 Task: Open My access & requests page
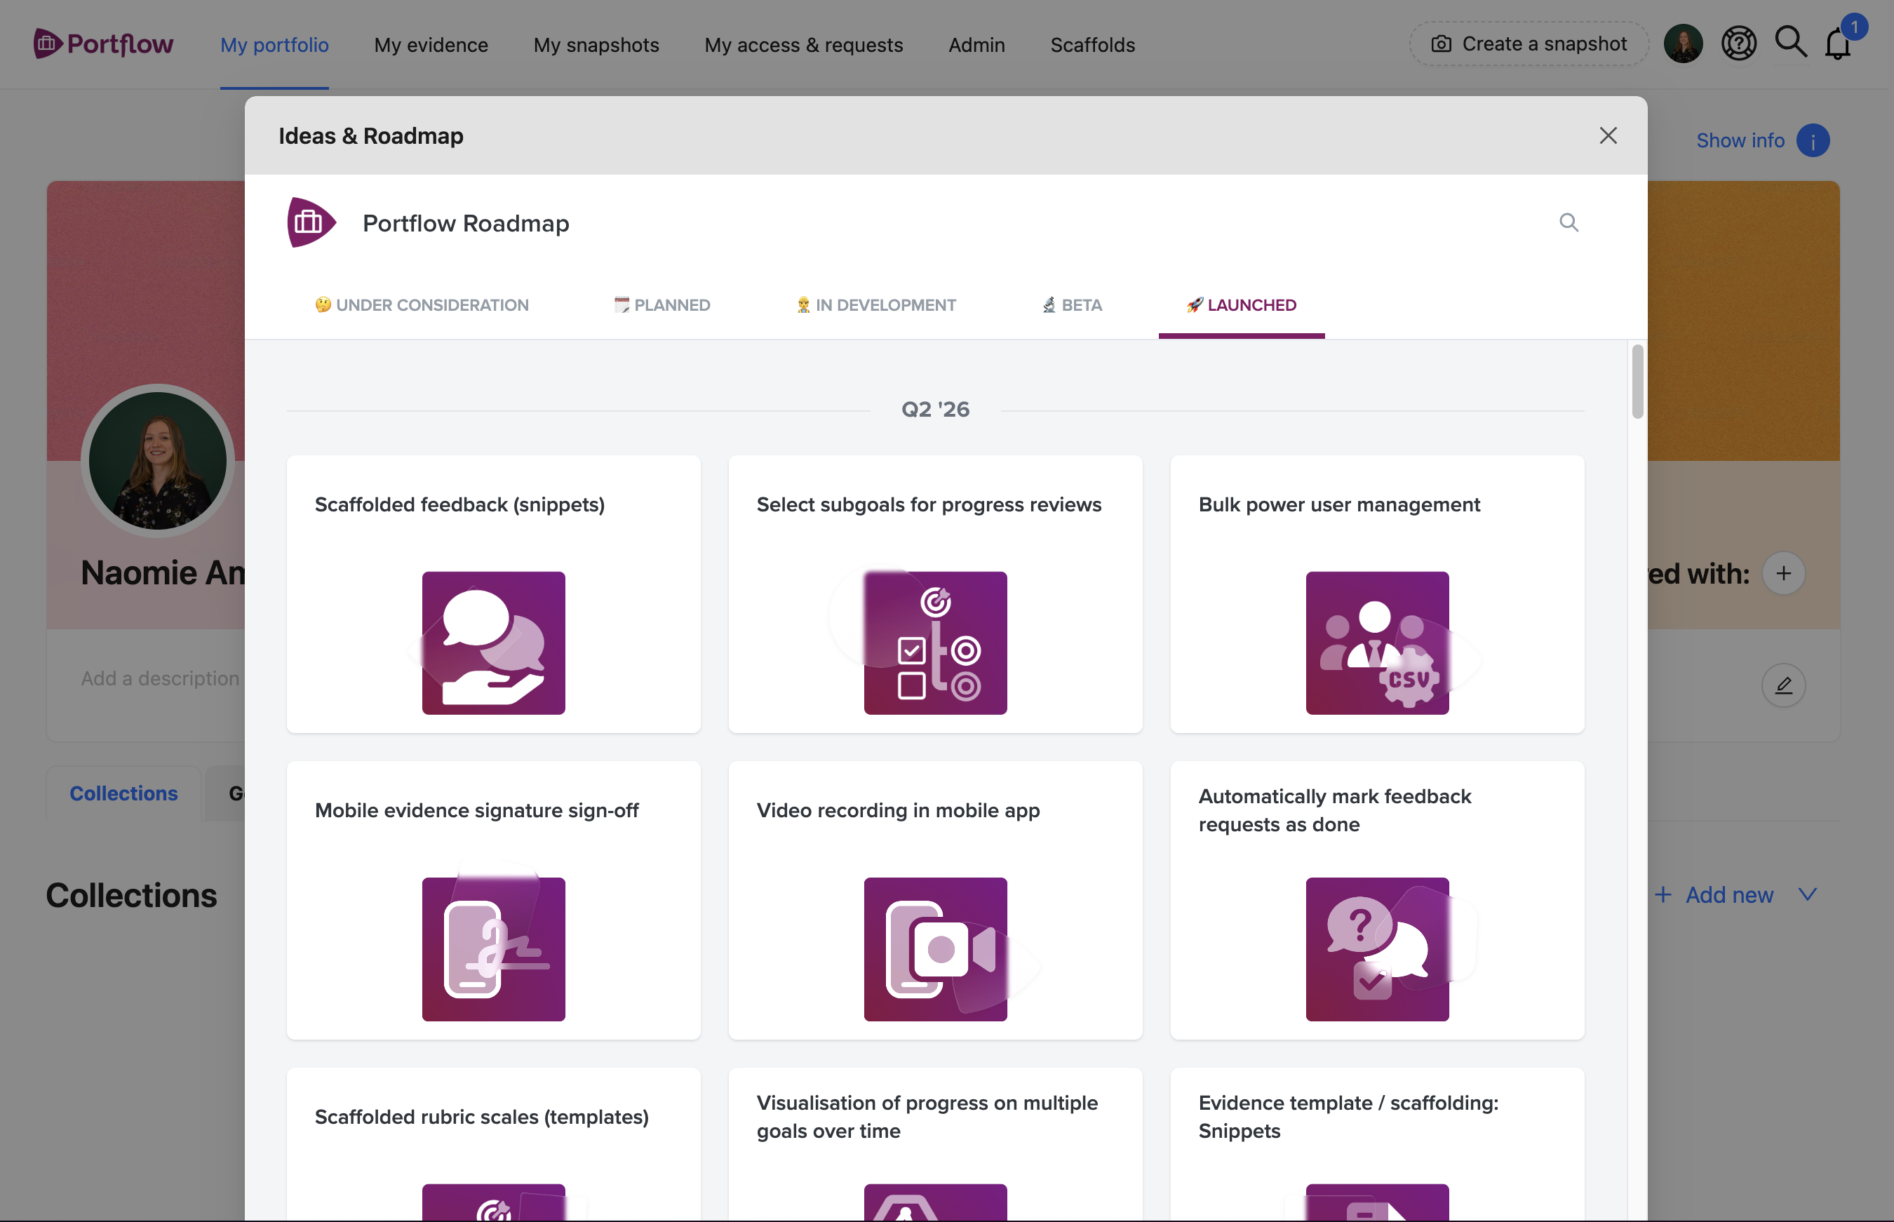click(803, 44)
